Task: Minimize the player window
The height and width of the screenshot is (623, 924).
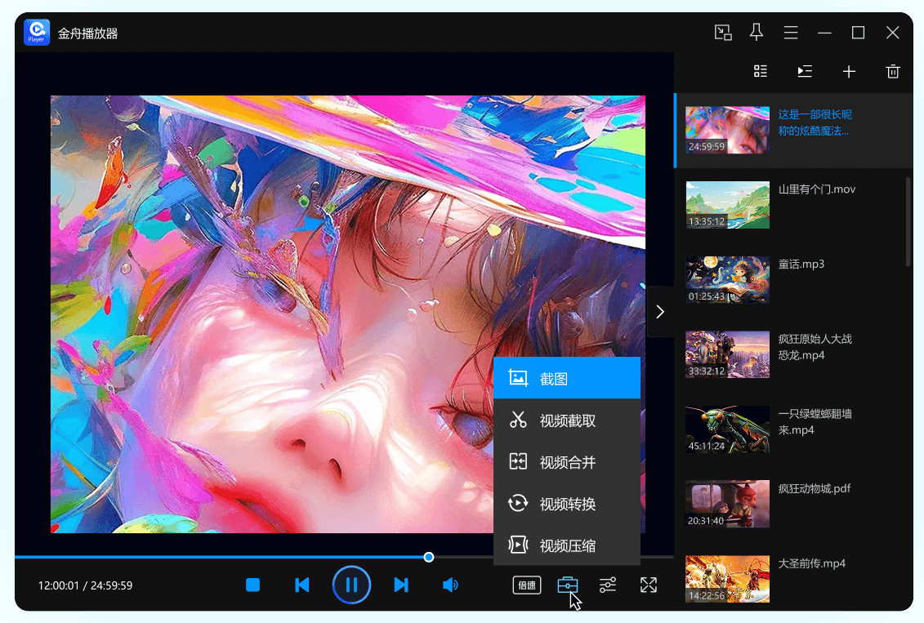Action: pos(824,33)
